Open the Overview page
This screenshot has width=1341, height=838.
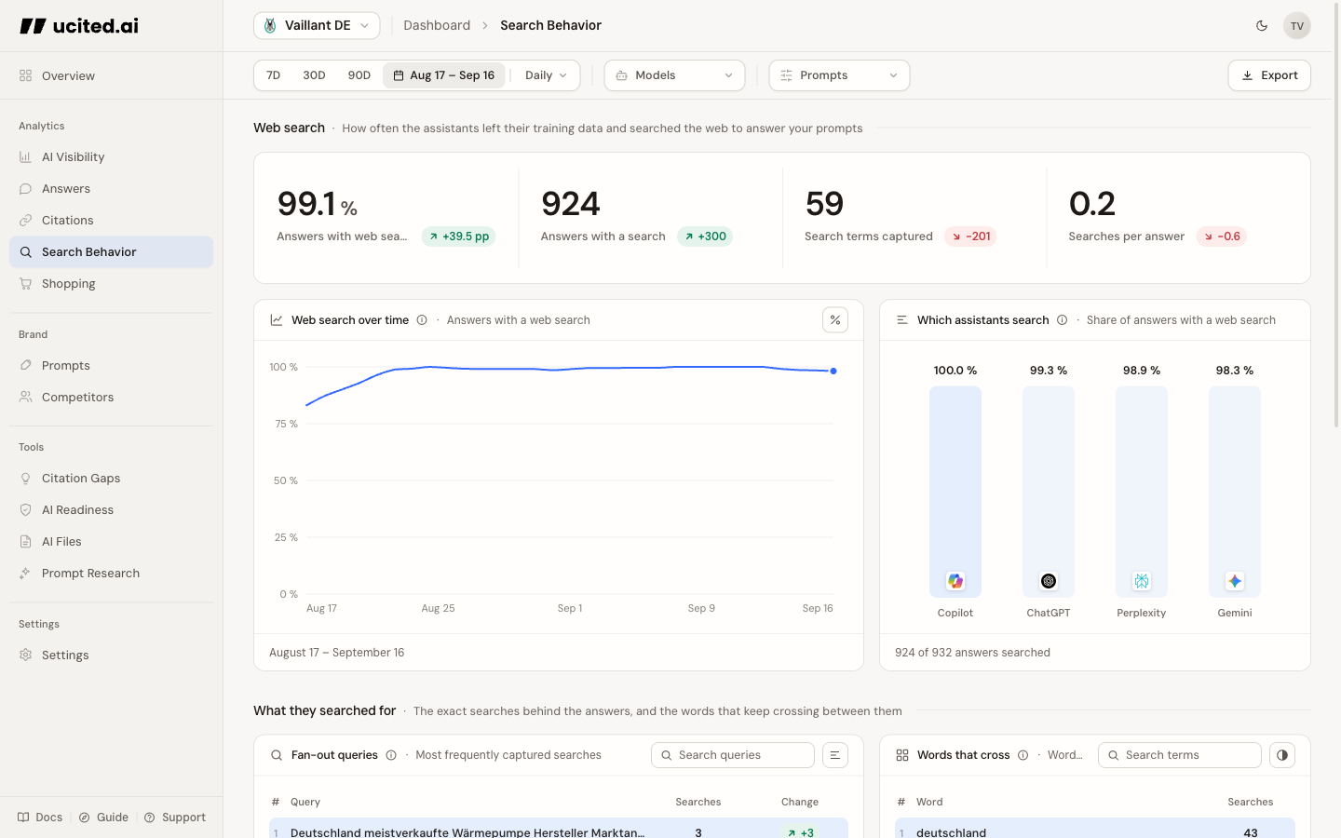(x=111, y=75)
